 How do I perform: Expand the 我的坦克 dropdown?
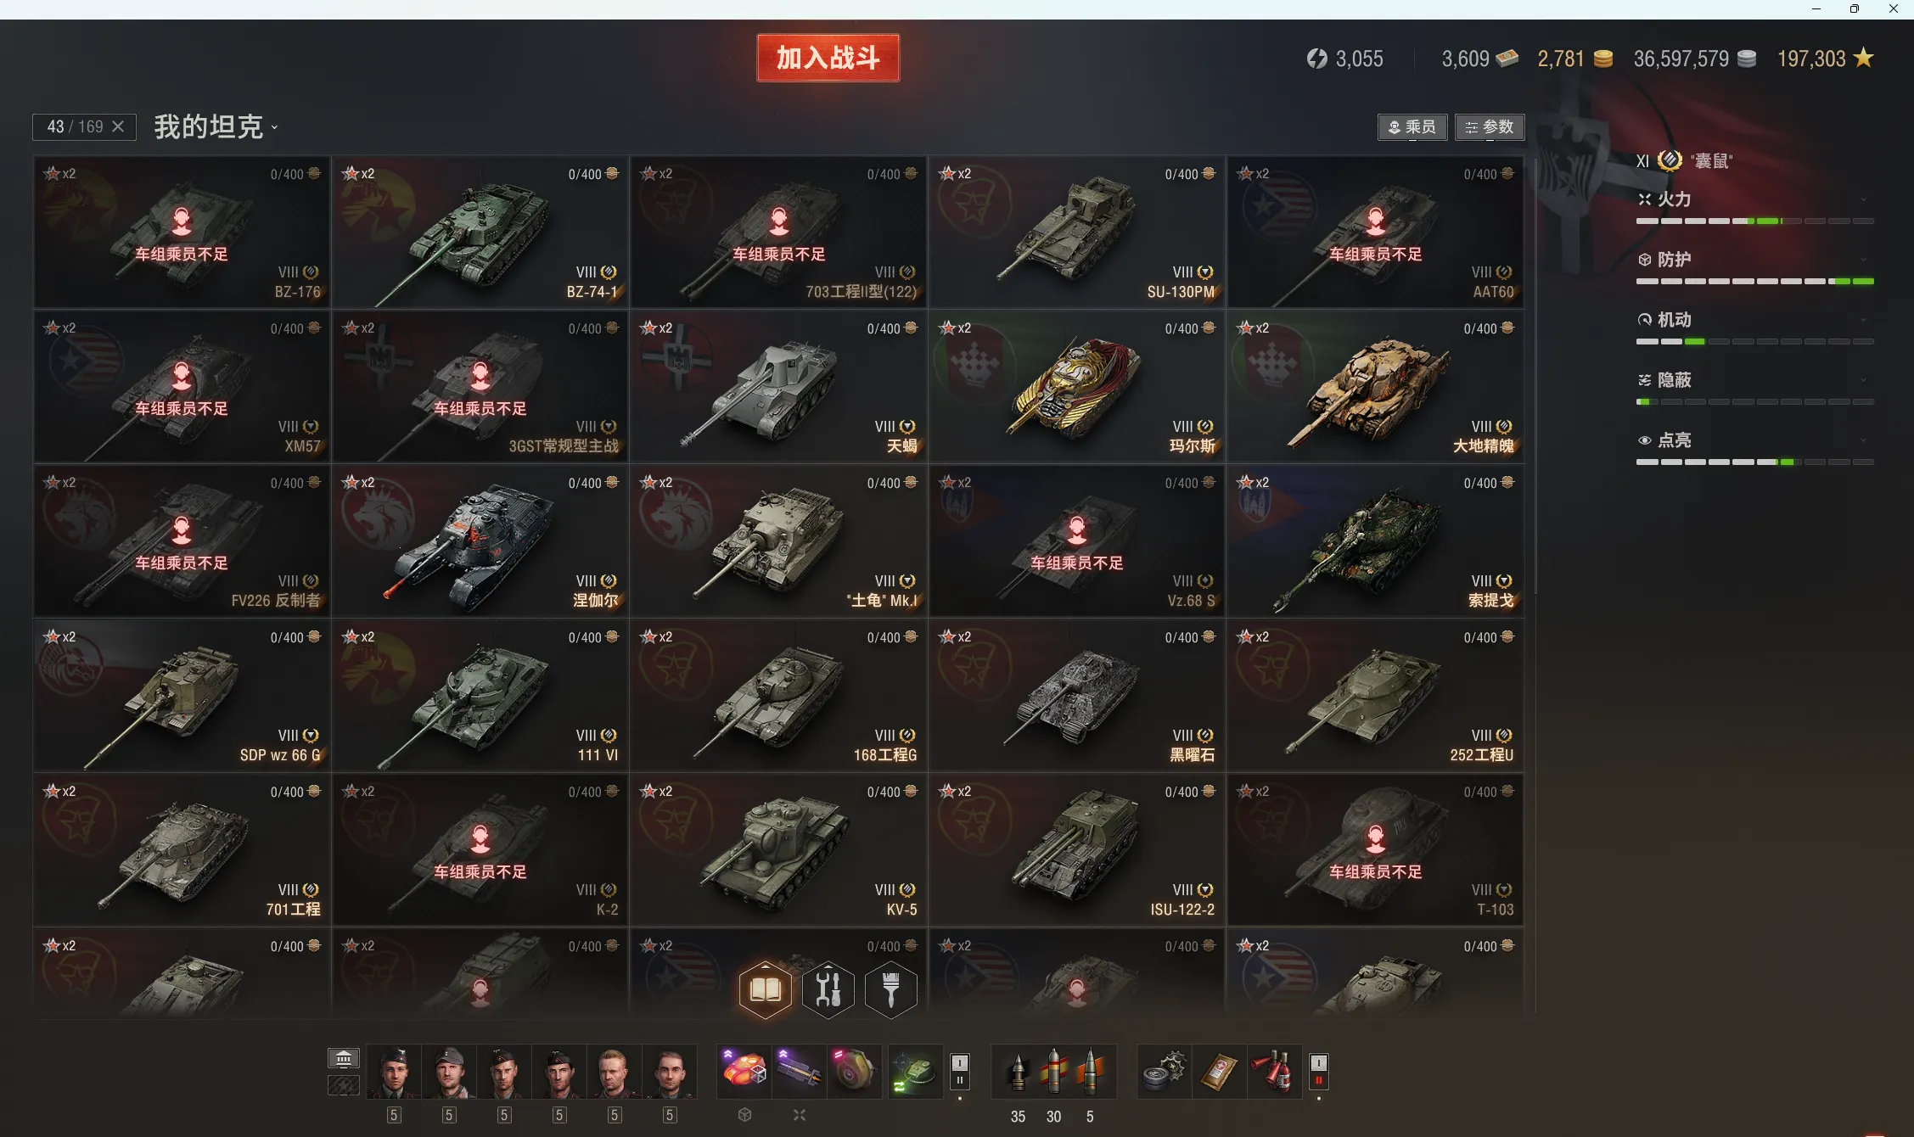coord(216,127)
